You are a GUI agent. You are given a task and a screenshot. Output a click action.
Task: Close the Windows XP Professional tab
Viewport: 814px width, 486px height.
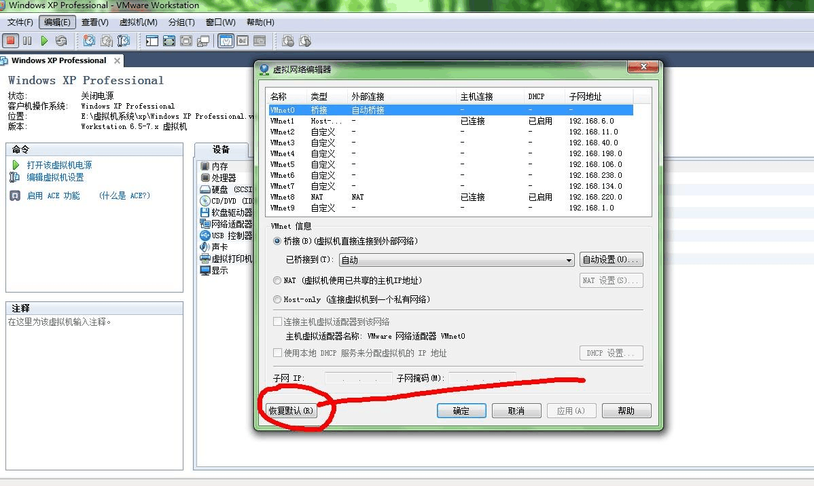pos(117,60)
